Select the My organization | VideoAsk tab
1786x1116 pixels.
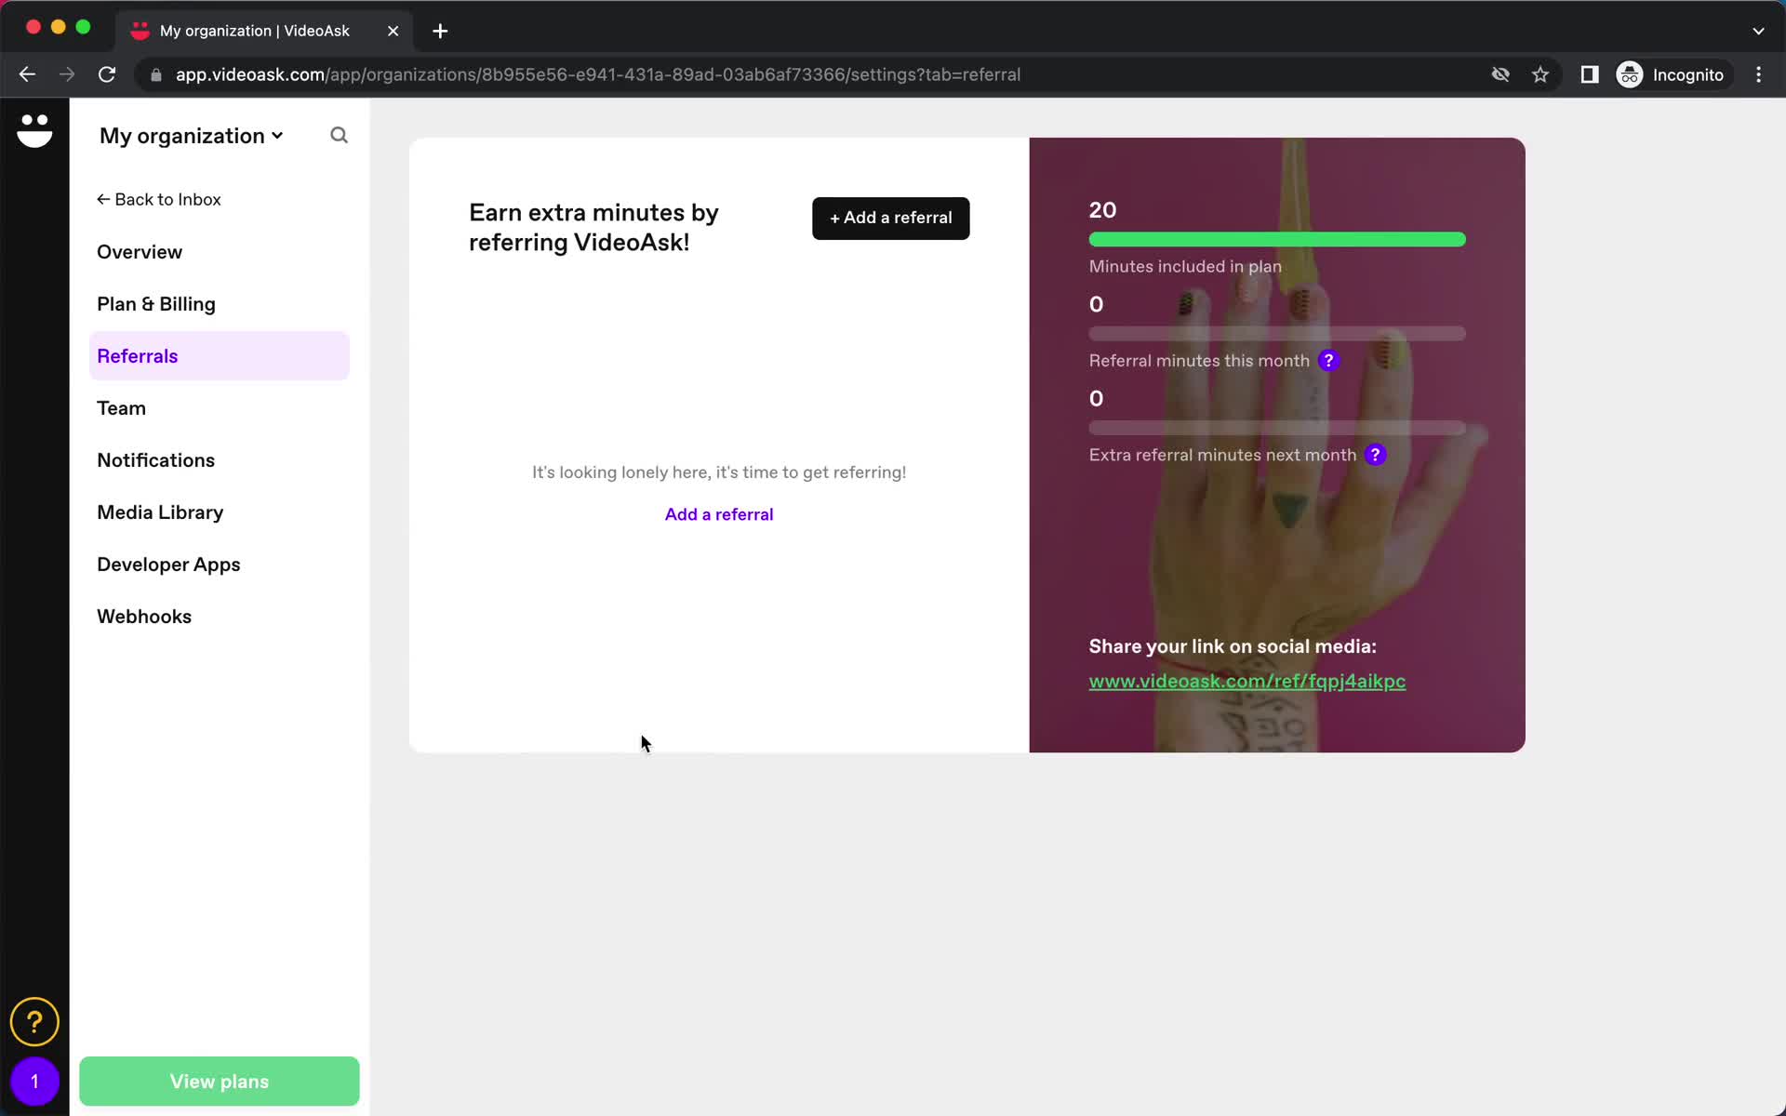pos(265,31)
